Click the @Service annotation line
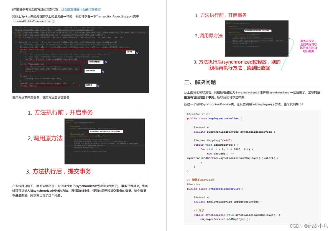The image size is (332, 231). tap(193, 184)
